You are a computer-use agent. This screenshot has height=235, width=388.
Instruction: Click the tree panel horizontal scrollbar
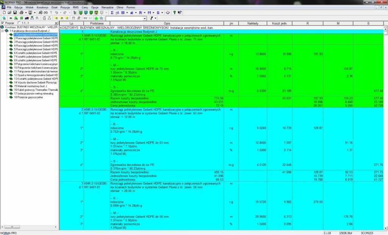click(29, 227)
